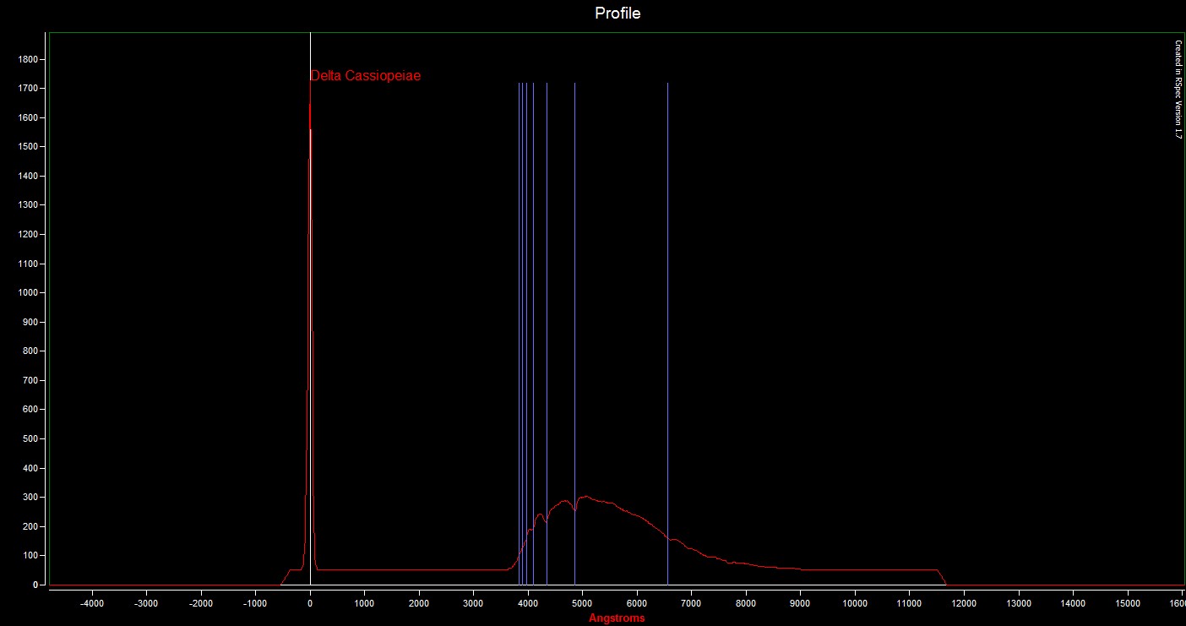
Task: Select the "Delta Cassiopeiae" red label
Action: tap(366, 76)
